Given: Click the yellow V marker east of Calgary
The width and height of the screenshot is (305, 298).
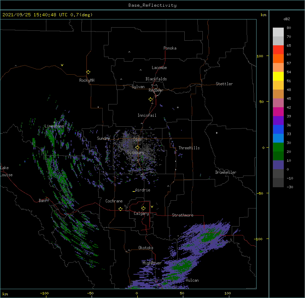Looking at the screenshot, I should click(152, 207).
